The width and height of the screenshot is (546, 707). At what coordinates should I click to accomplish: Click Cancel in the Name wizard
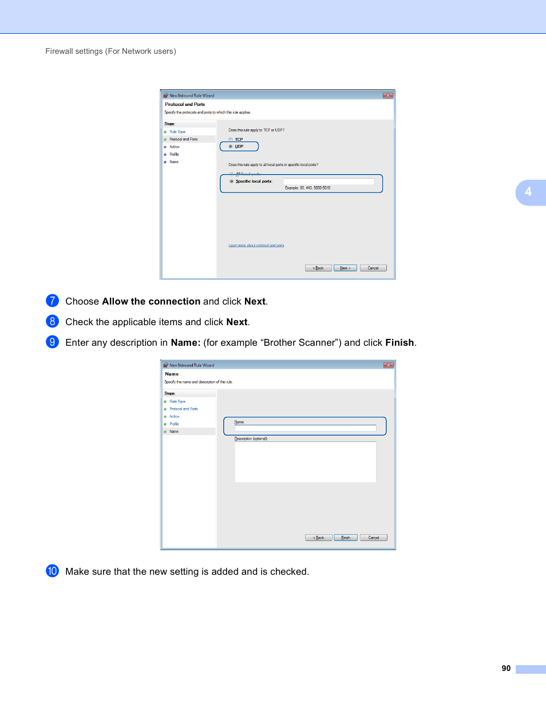pos(374,538)
